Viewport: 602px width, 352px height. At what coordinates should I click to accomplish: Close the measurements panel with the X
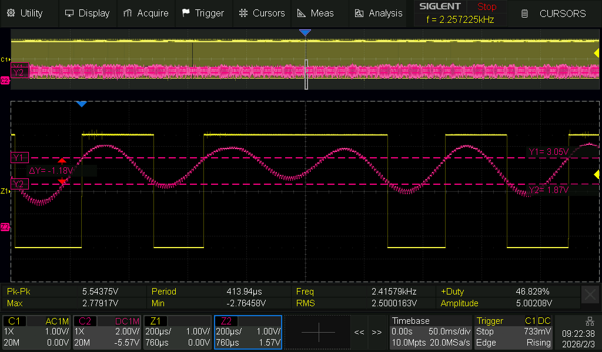(x=590, y=295)
